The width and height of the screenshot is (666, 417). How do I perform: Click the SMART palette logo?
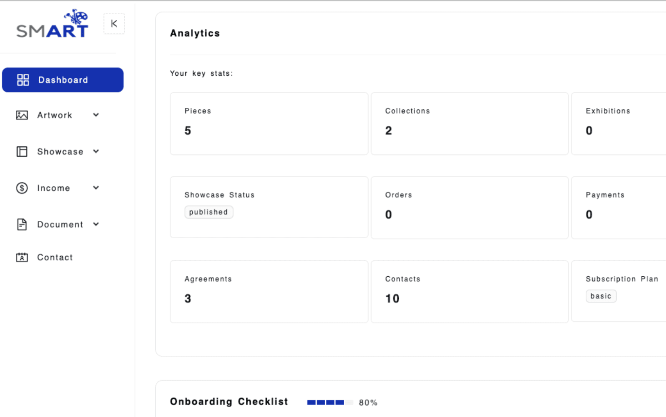pos(53,24)
